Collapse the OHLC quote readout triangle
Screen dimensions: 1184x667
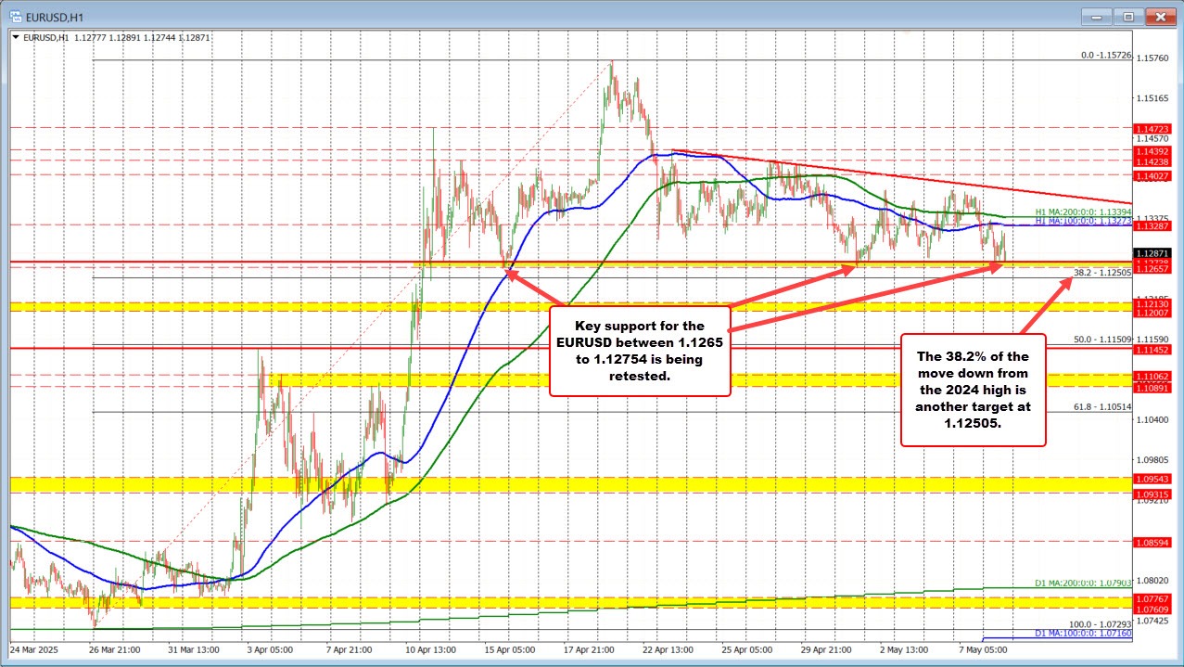(15, 38)
